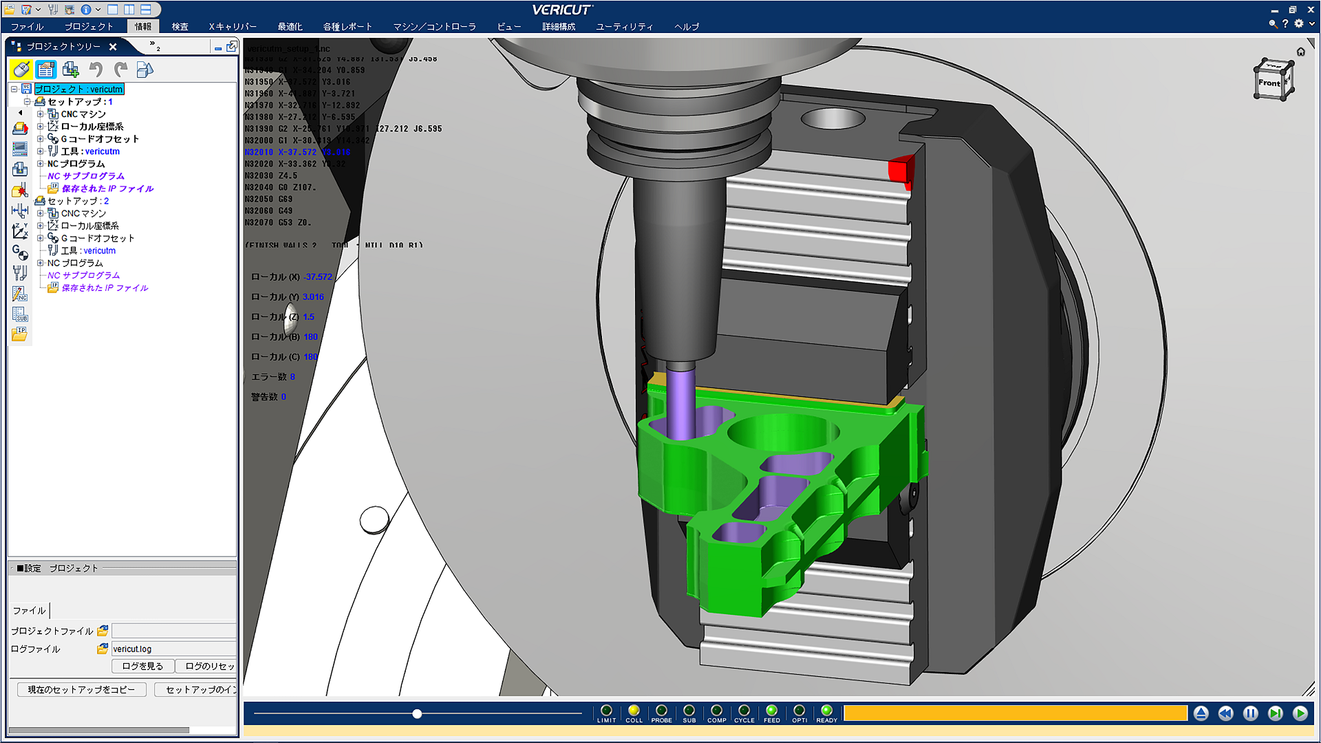Click the ログファイル input field
Image resolution: width=1321 pixels, height=743 pixels.
tap(174, 649)
